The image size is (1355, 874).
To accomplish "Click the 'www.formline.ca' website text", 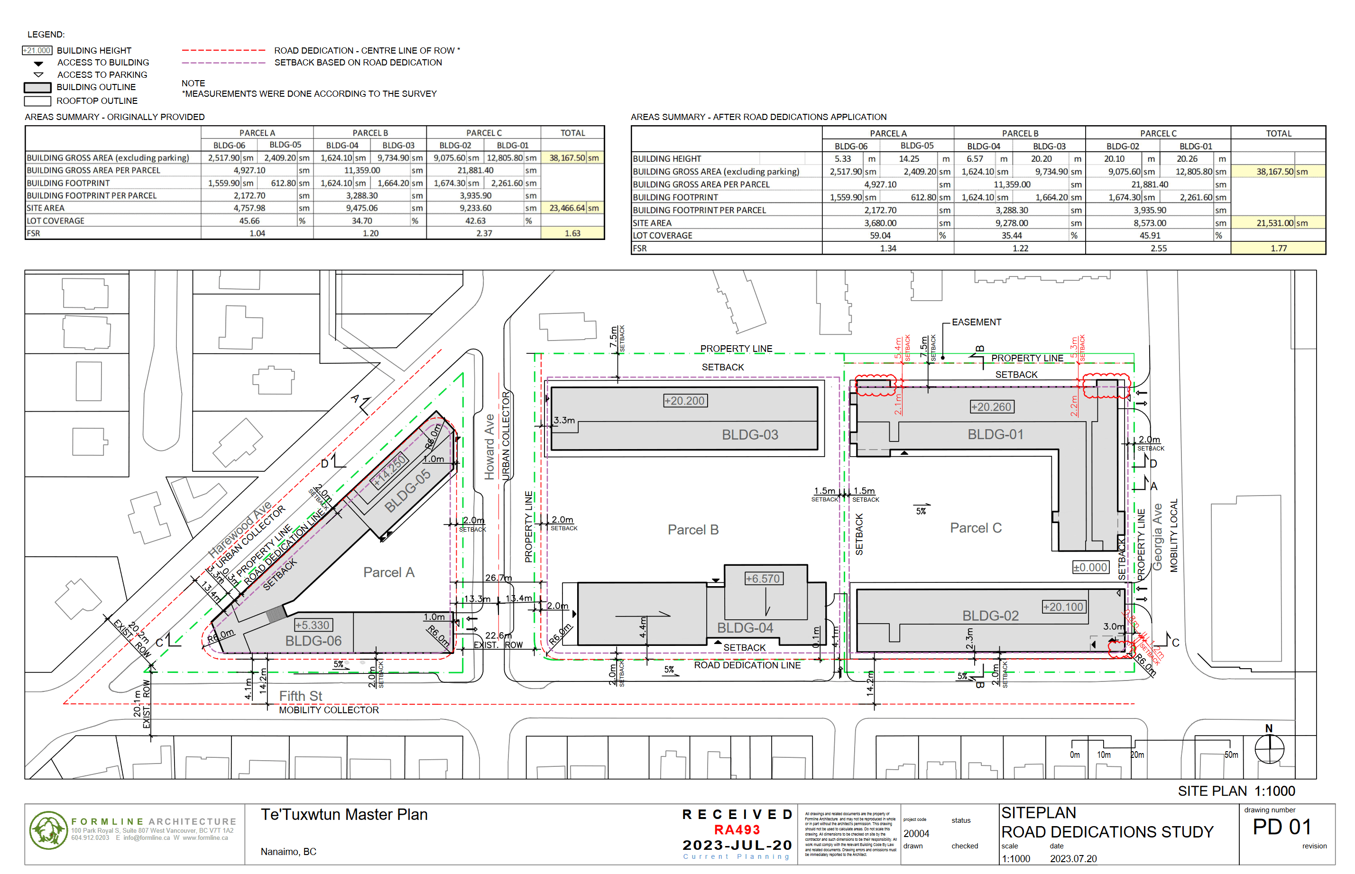I will click(x=205, y=837).
